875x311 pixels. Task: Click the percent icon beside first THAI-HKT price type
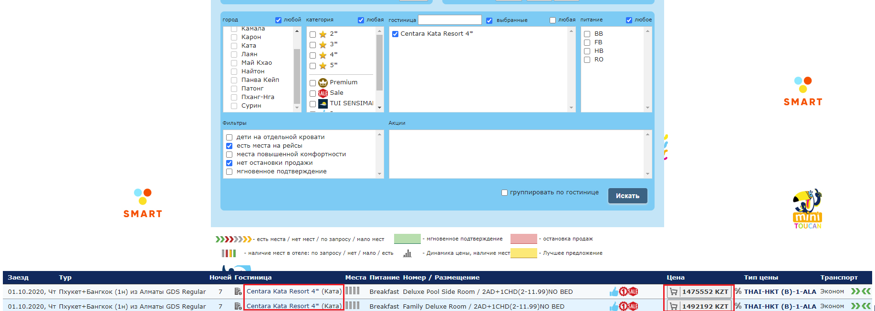coord(738,291)
